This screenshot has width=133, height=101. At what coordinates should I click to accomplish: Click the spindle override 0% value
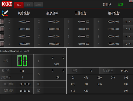point(58,78)
